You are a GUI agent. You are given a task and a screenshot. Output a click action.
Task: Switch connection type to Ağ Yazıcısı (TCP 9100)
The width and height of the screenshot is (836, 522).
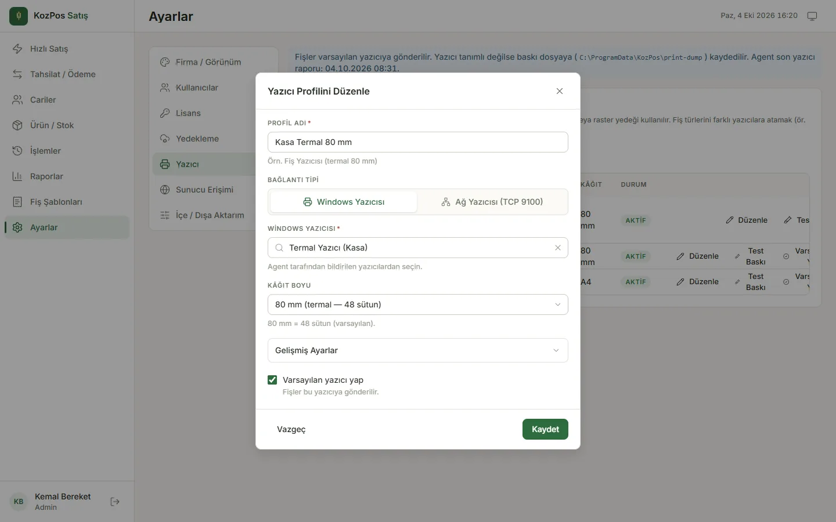coord(492,202)
